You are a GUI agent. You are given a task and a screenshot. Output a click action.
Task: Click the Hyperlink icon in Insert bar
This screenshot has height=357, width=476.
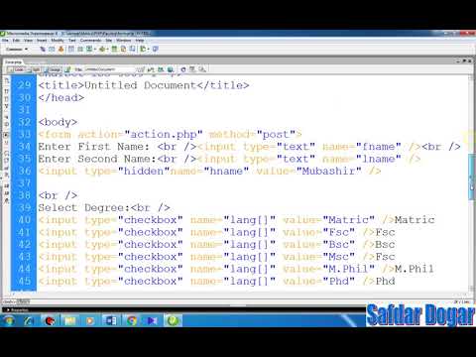coord(43,49)
